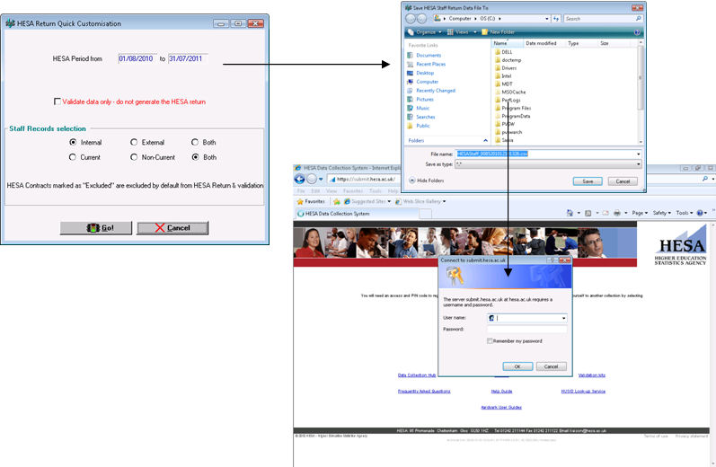Click the Internet Explorer back button

point(299,179)
